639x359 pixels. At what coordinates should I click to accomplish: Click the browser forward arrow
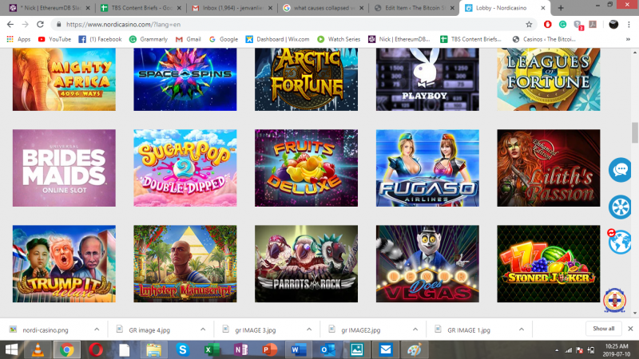tap(26, 25)
